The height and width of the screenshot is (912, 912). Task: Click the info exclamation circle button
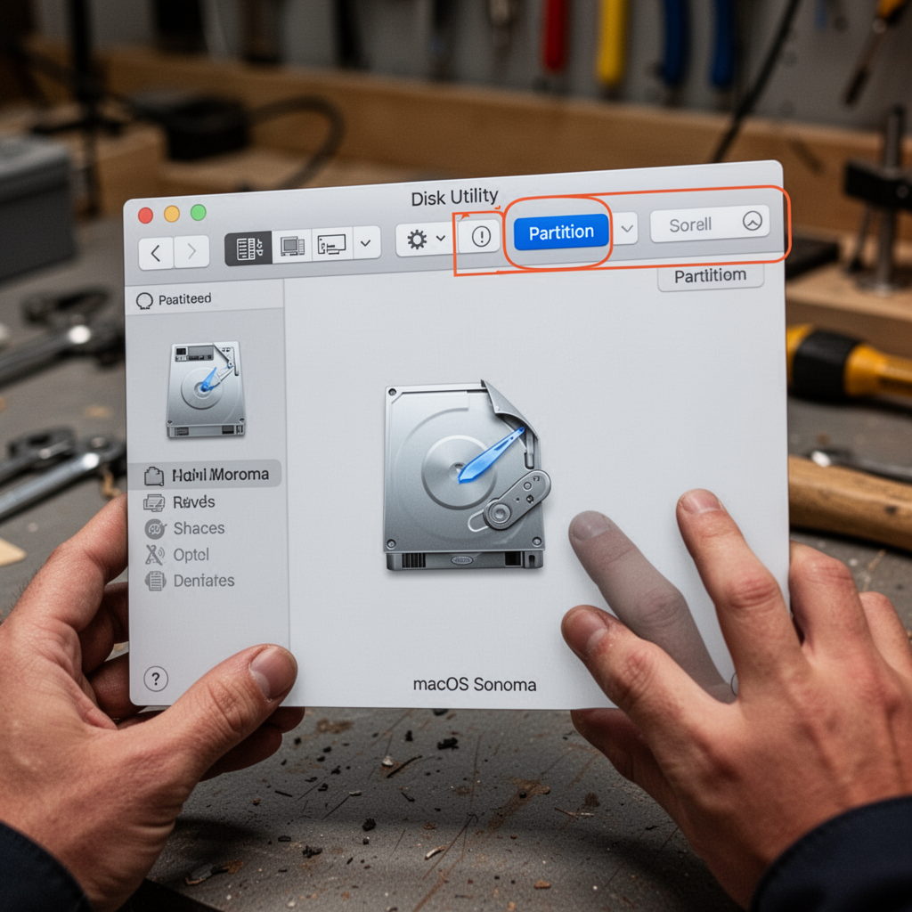pos(480,236)
